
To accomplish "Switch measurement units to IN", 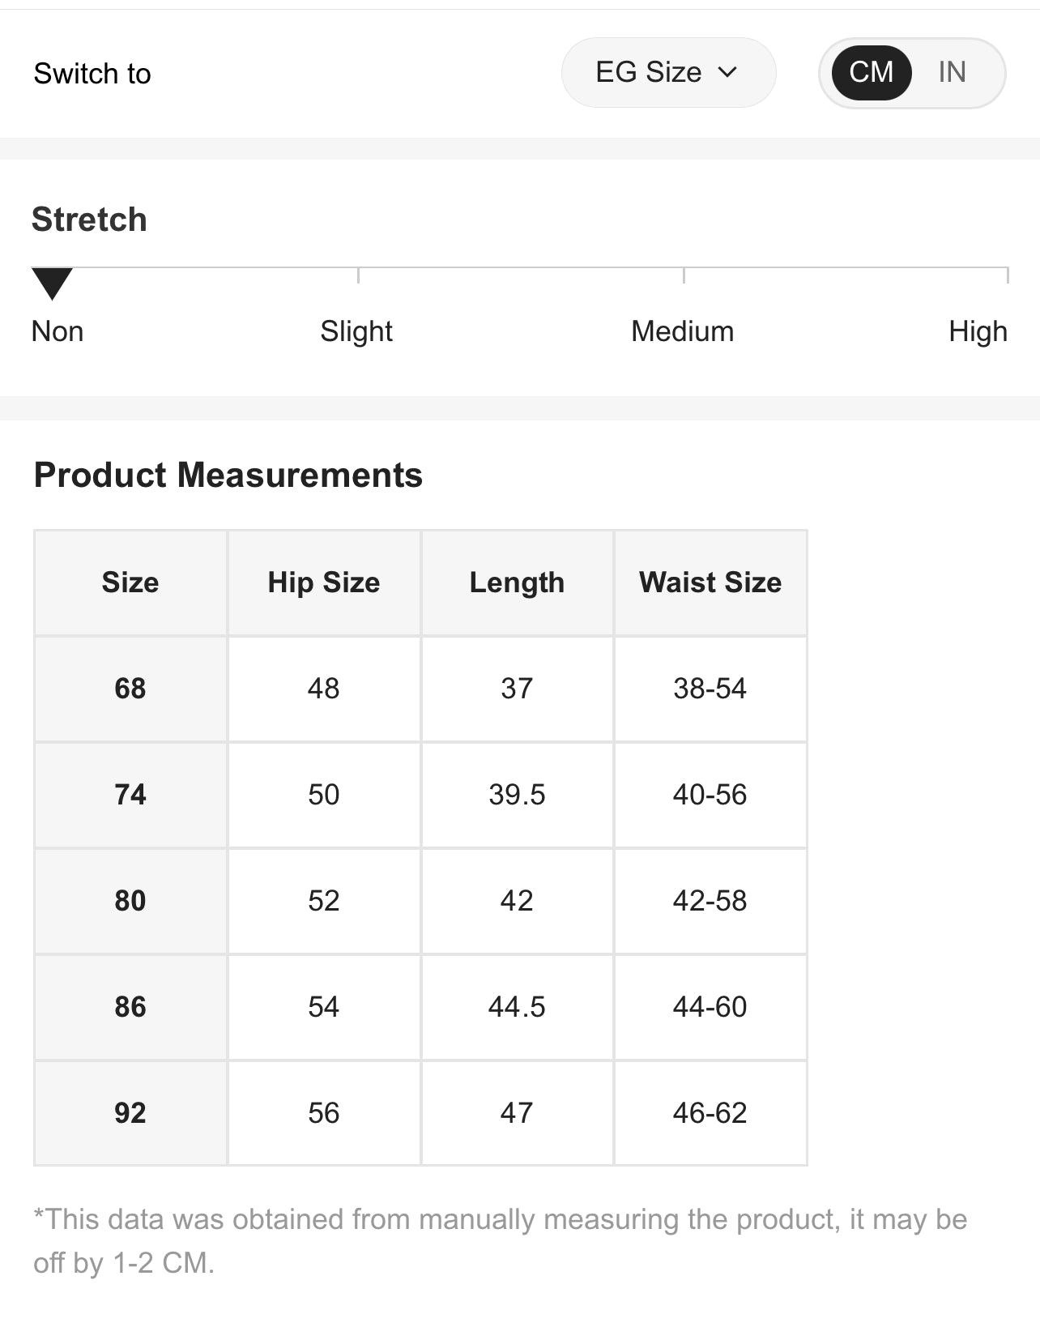I will 952,72.
